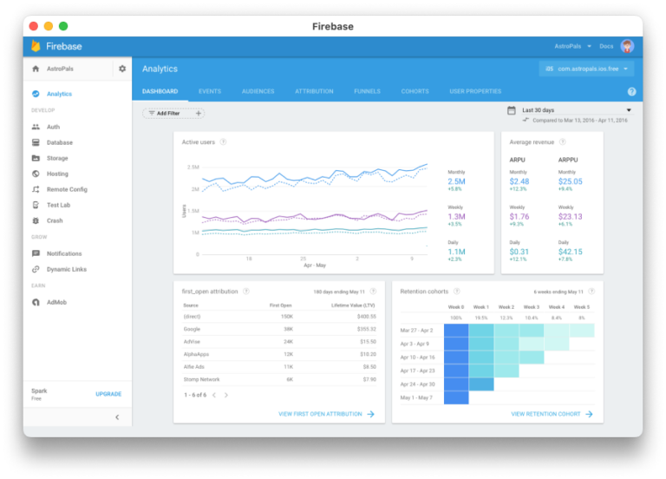Click the Upgrade plan button

click(x=108, y=394)
